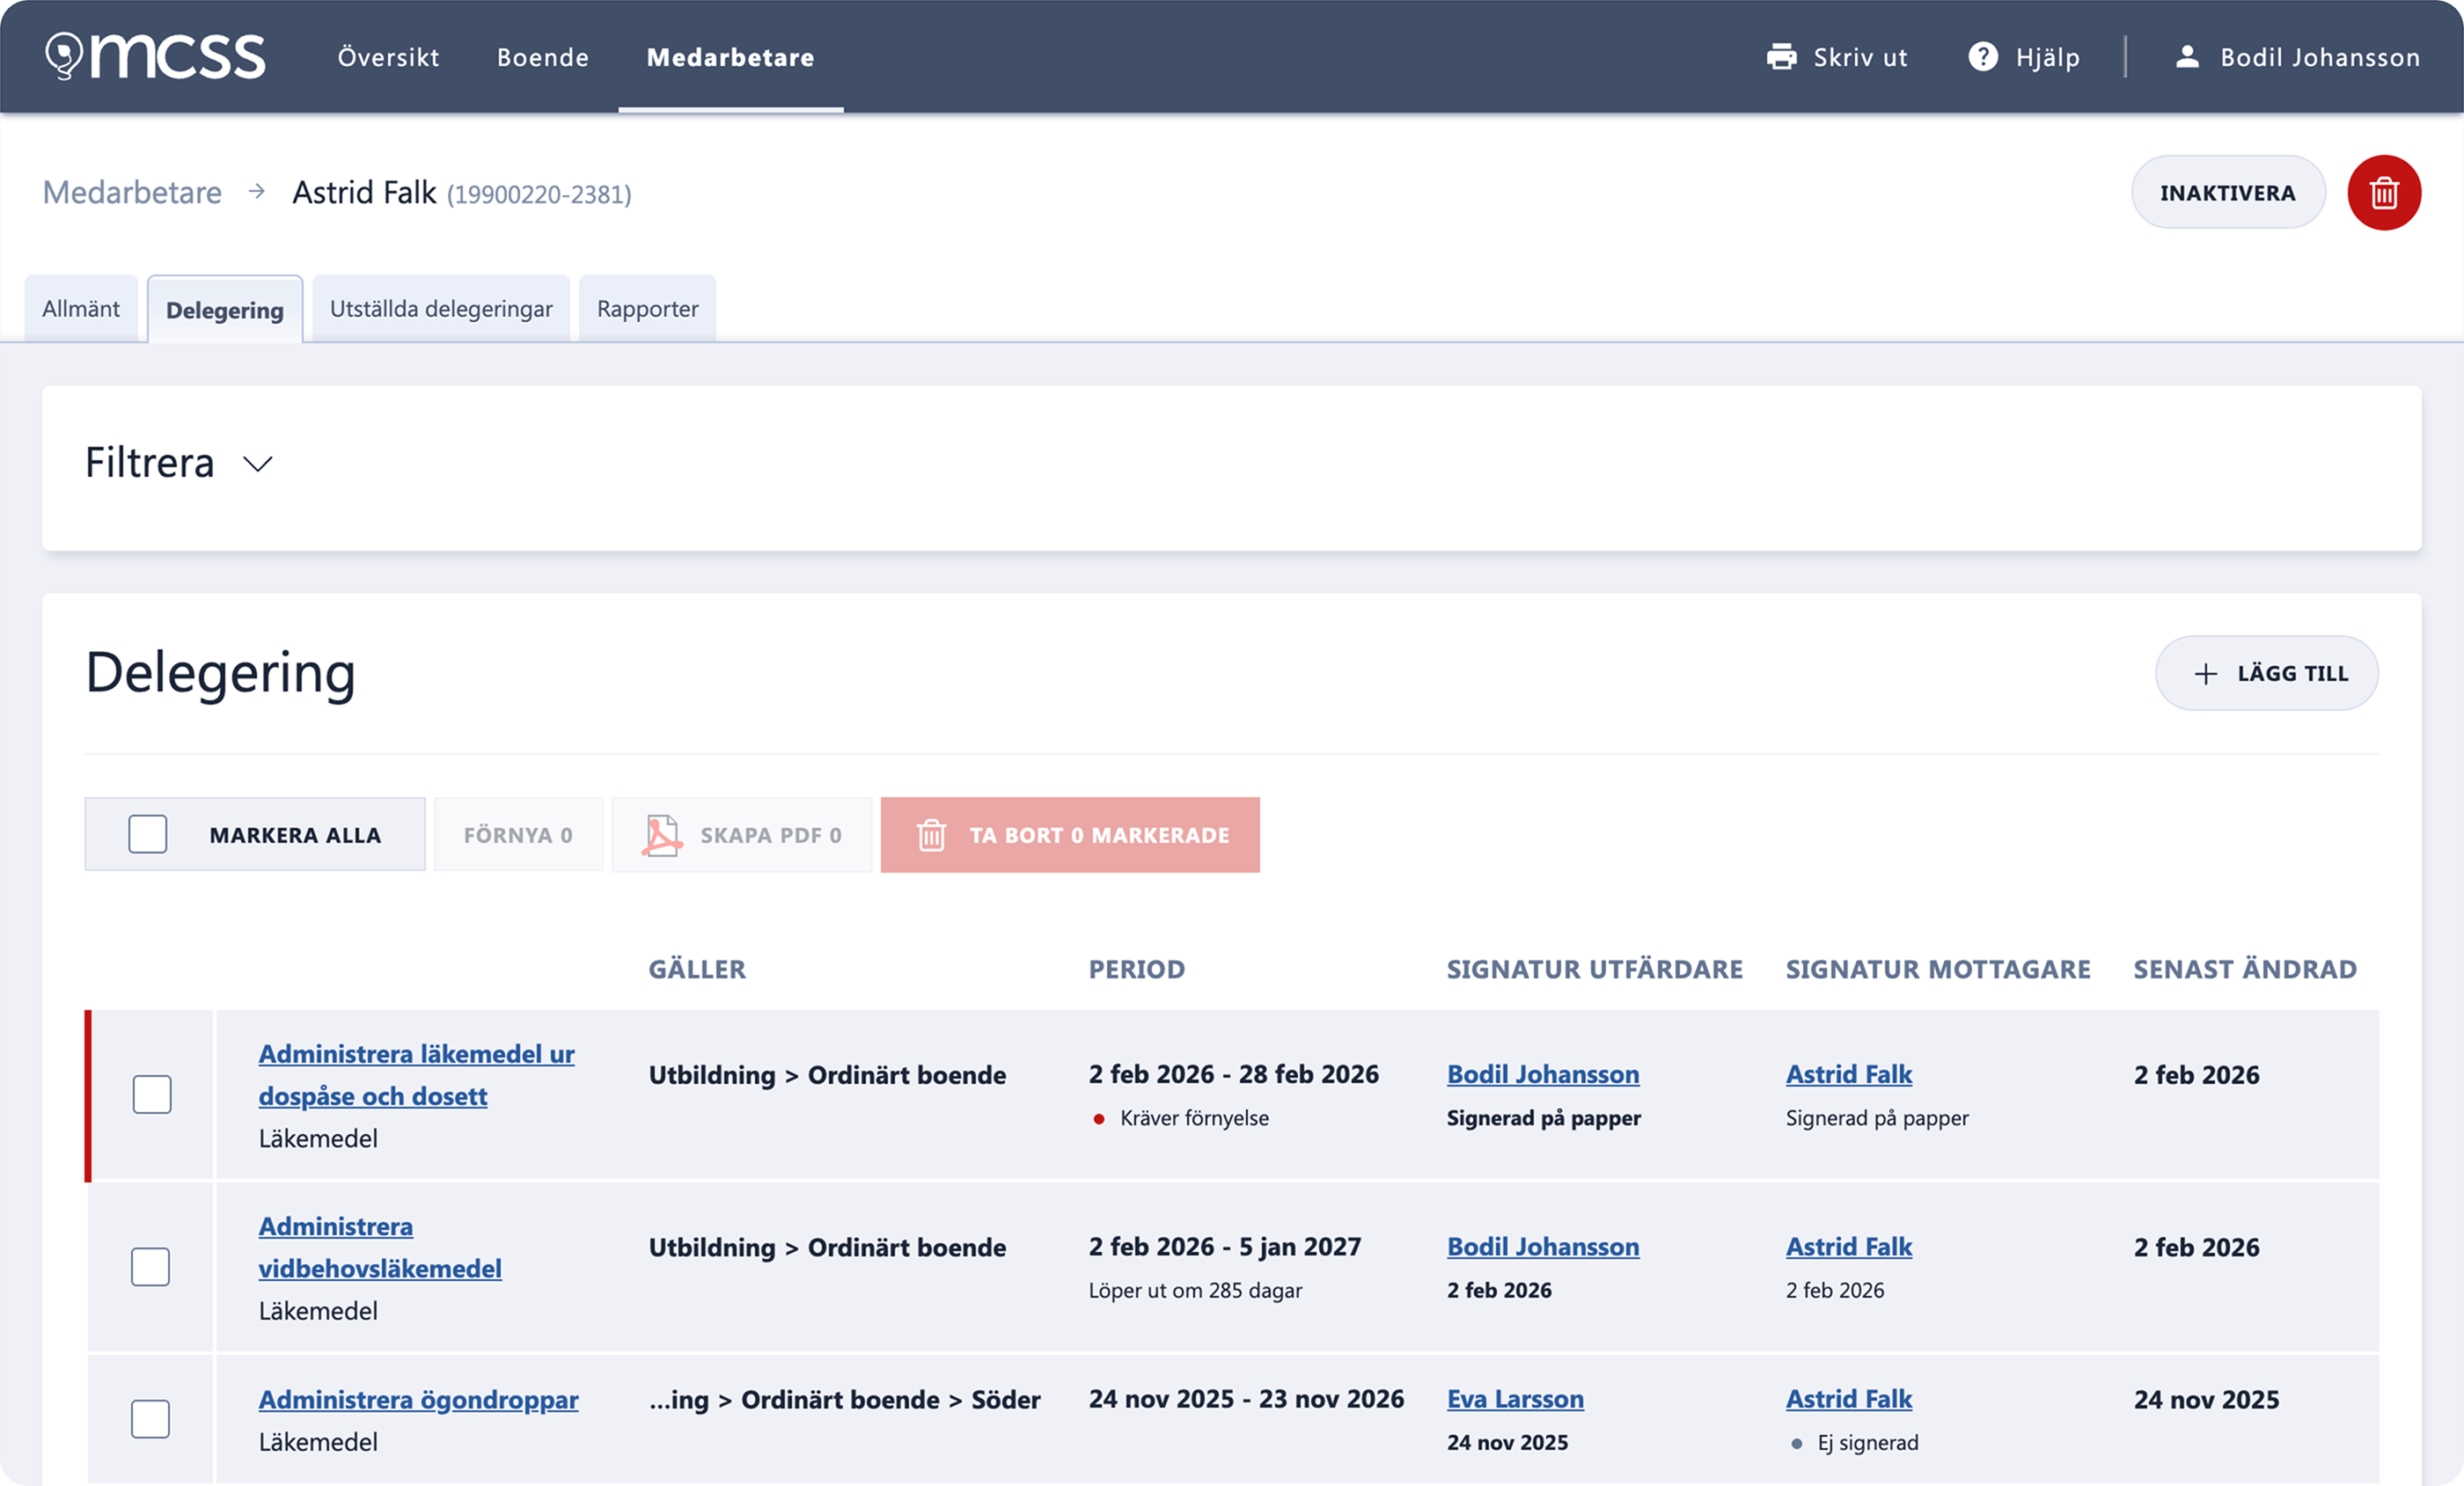Click the red trash delete button
2464x1486 pixels.
click(x=2383, y=193)
